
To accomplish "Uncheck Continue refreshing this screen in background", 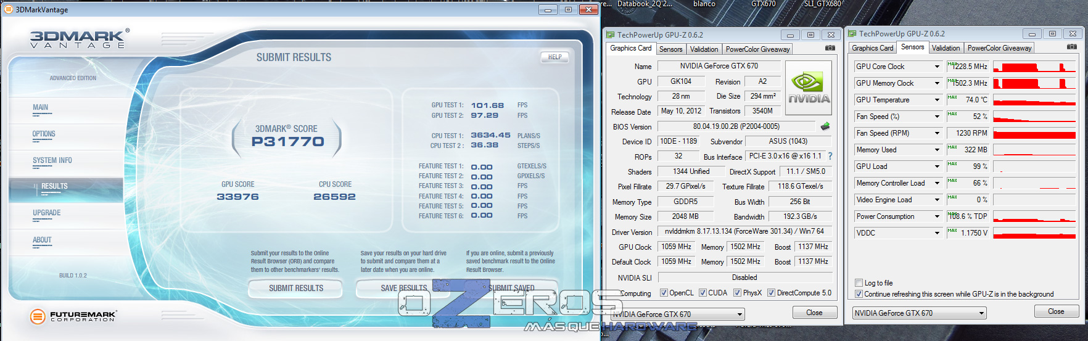I will (x=859, y=294).
